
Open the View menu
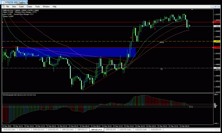pyautogui.click(x=14, y=6)
